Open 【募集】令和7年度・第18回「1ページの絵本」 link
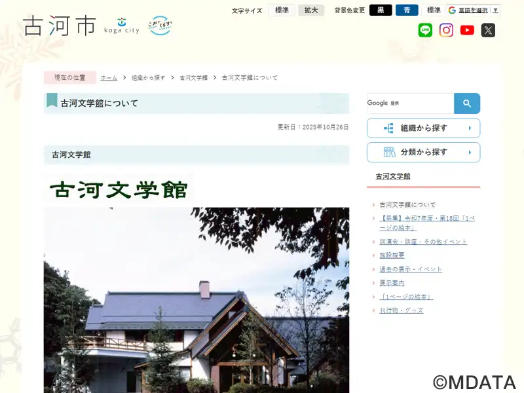Image resolution: width=524 pixels, height=393 pixels. click(x=427, y=223)
